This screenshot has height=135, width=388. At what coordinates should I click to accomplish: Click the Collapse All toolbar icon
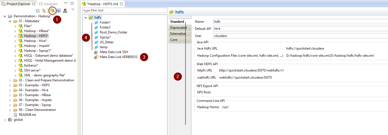(38, 11)
